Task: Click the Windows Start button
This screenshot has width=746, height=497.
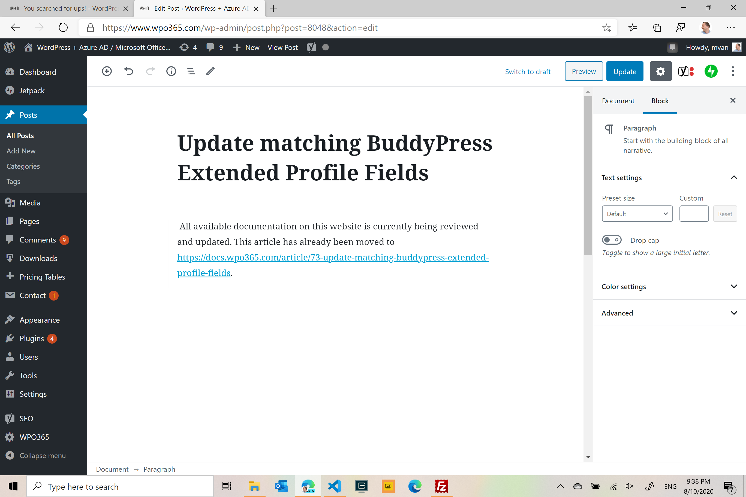Action: pyautogui.click(x=13, y=486)
